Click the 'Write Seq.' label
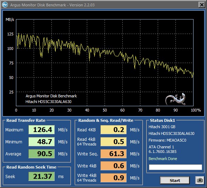 (88, 154)
